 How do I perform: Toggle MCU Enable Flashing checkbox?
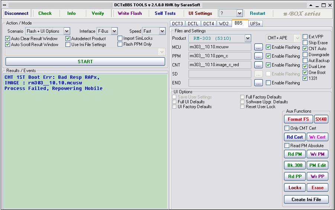(268, 47)
